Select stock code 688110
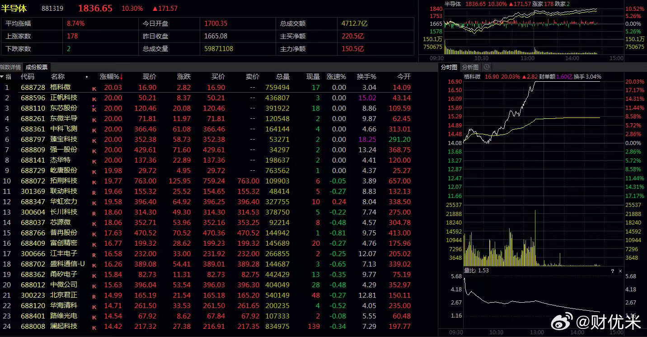 33,108
